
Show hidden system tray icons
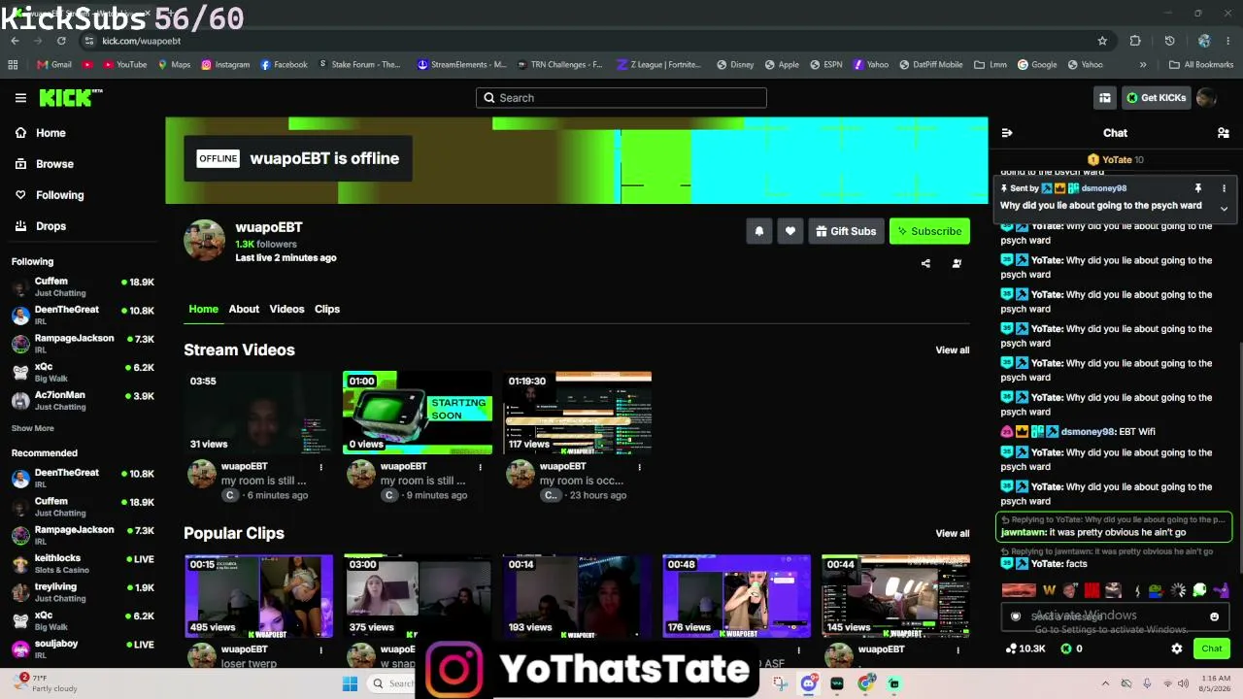pos(1106,683)
